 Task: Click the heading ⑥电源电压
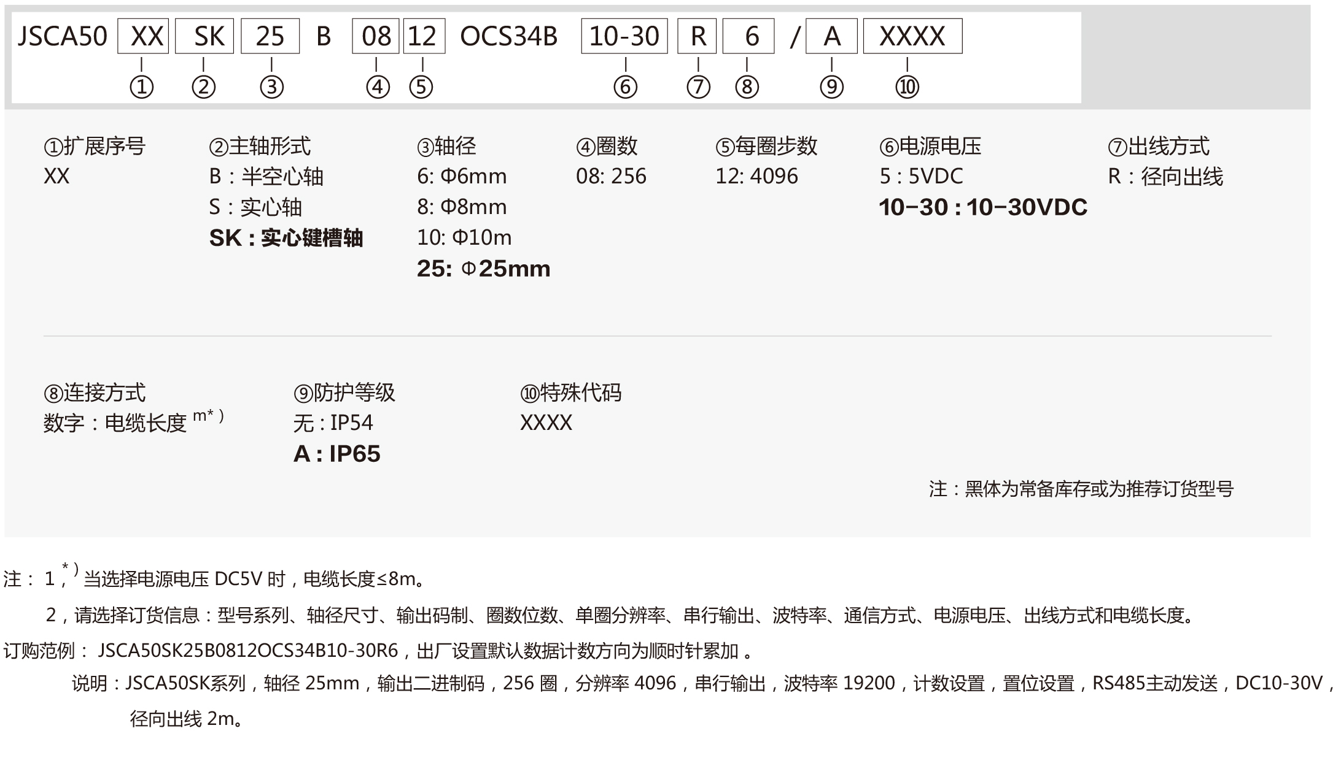pos(930,146)
